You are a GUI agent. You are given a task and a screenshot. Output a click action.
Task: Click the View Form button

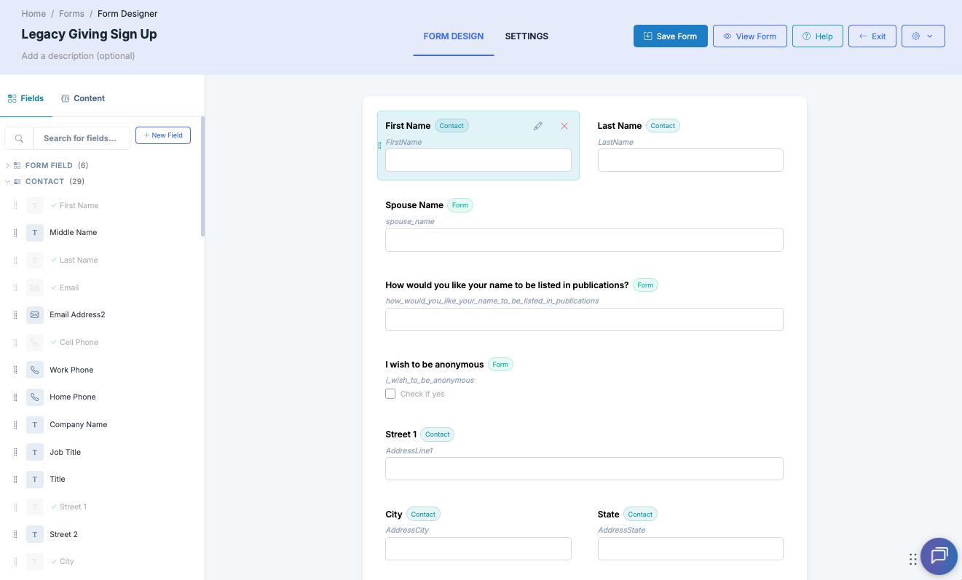(750, 36)
